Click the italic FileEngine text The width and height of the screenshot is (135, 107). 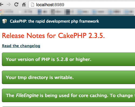pyautogui.click(x=27, y=95)
